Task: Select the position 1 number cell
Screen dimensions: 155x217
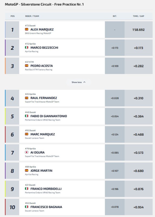Action: (12, 30)
